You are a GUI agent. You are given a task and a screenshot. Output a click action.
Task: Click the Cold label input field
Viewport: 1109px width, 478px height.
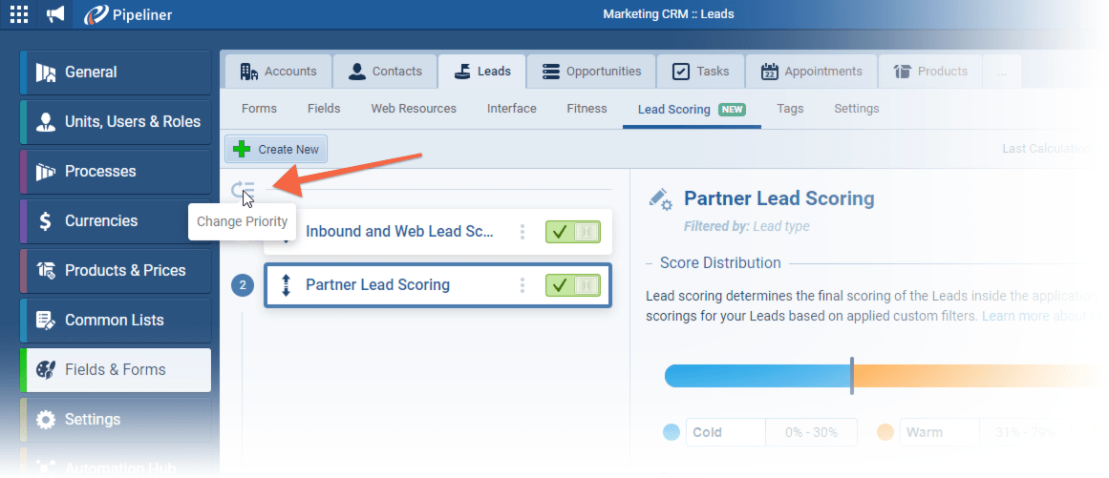[x=725, y=432]
